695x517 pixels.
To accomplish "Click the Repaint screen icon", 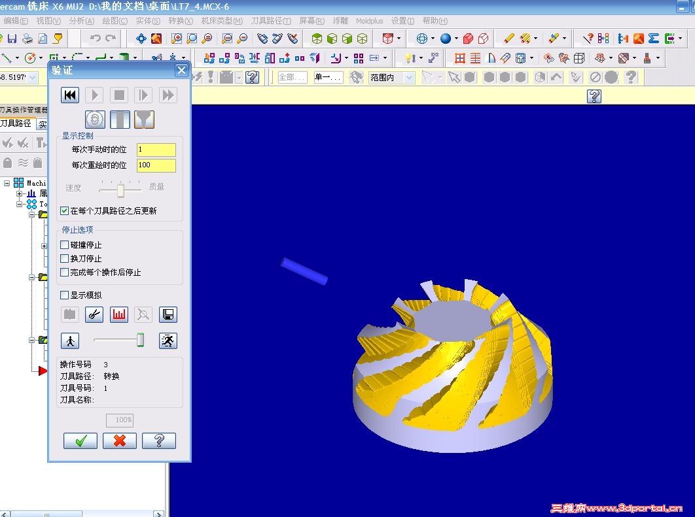I will coord(156,39).
